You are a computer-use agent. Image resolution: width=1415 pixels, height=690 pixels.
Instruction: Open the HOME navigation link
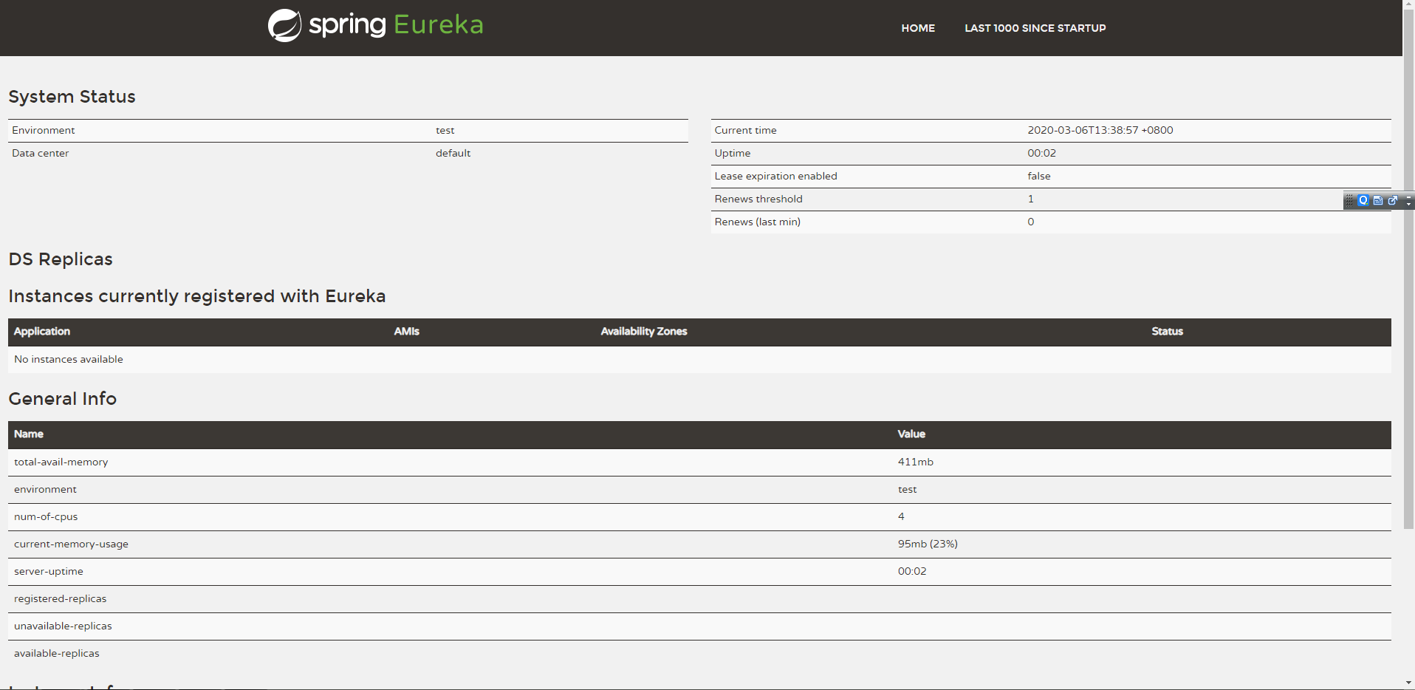coord(918,28)
